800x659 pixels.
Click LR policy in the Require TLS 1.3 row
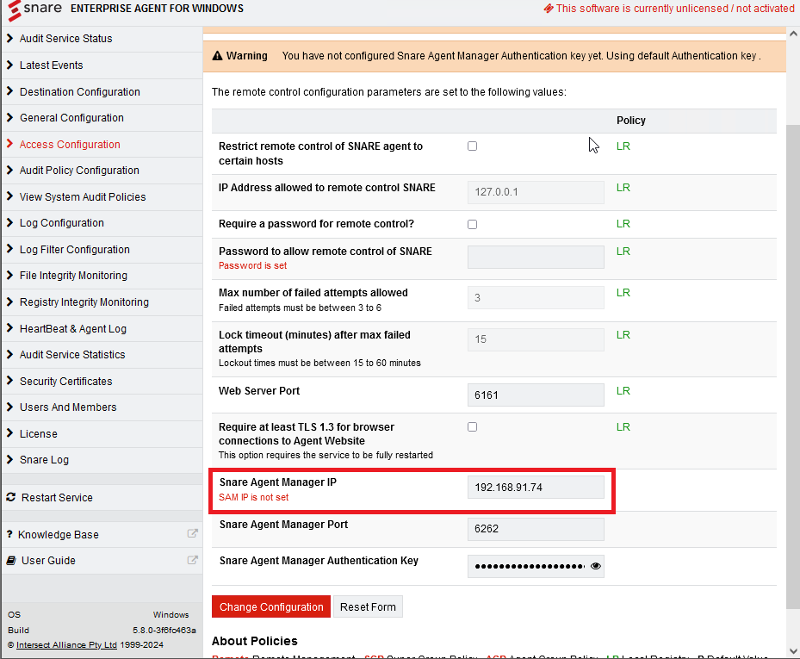coord(623,427)
